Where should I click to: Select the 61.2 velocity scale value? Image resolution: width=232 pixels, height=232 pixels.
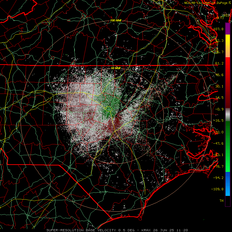[x=219, y=63]
